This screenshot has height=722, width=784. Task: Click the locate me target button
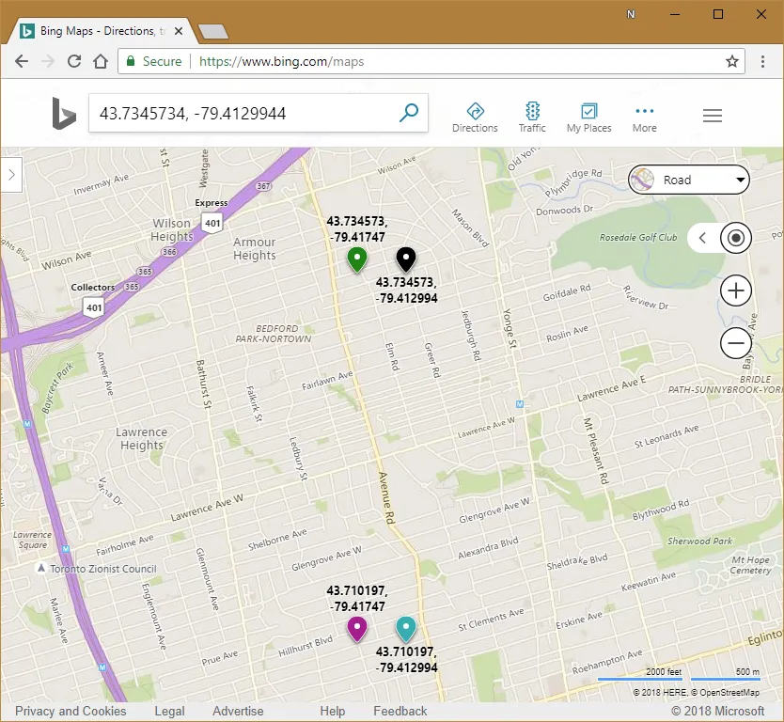(735, 238)
